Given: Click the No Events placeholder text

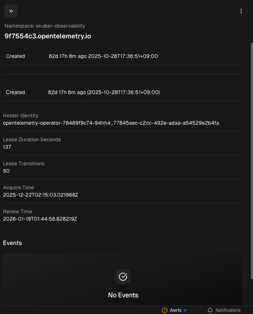Looking at the screenshot, I should 123,295.
